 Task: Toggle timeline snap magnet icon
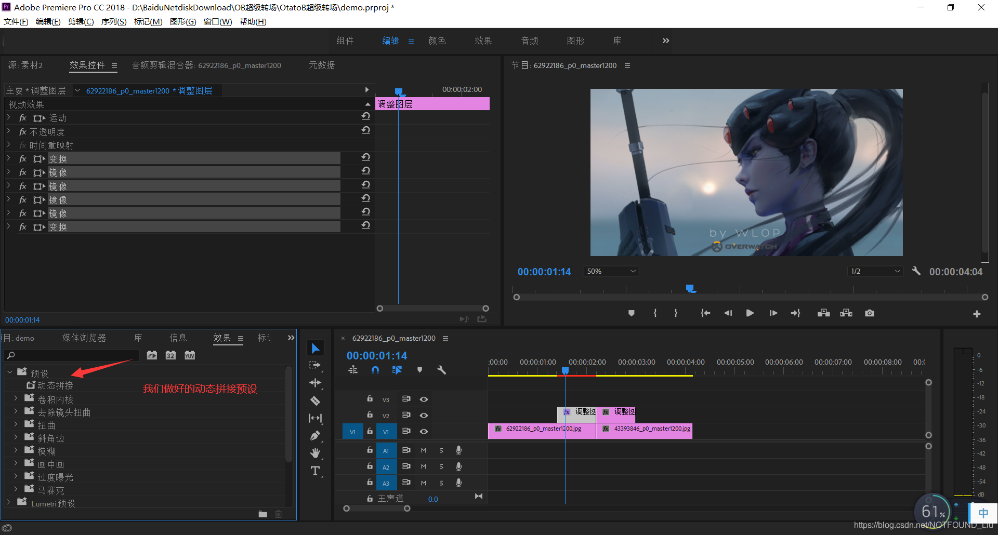tap(375, 370)
